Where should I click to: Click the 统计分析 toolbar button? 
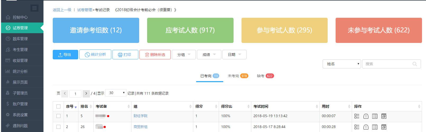[x=95, y=55]
